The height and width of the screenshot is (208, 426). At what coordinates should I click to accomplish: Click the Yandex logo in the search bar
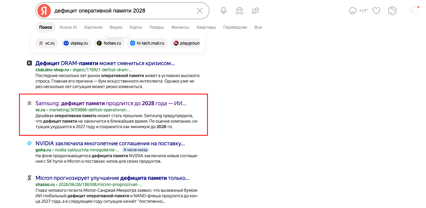[44, 11]
